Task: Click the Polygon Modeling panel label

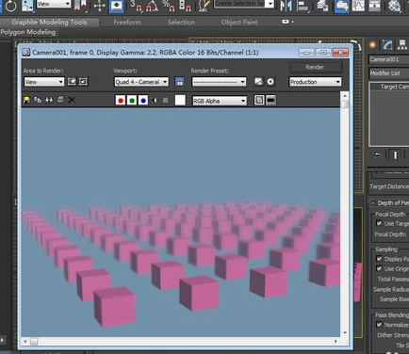Action: click(28, 32)
